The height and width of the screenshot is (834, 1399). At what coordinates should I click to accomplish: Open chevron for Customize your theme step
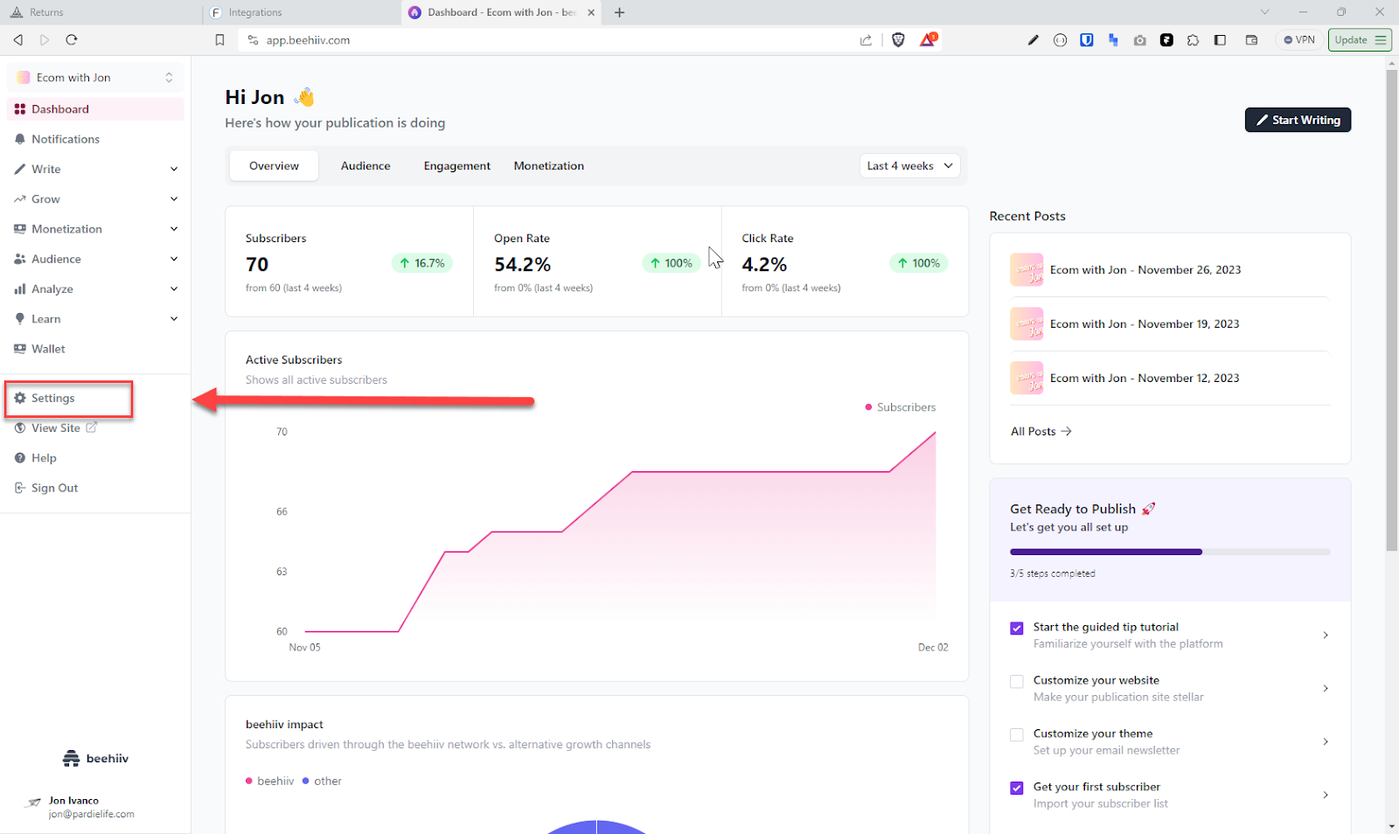point(1326,742)
